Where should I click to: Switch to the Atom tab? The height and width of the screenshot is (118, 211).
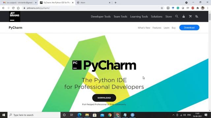(93, 3)
